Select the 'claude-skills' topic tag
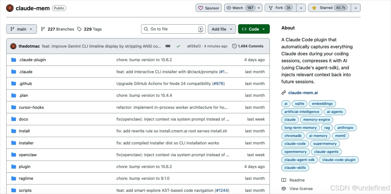The image size is (391, 194). click(x=295, y=168)
